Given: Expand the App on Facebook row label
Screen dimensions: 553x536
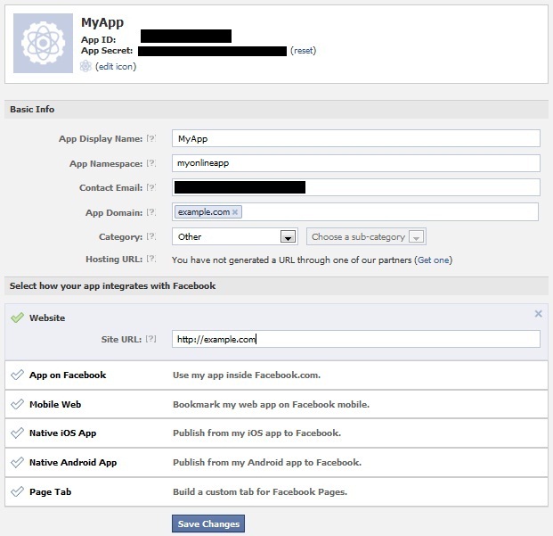Looking at the screenshot, I should [68, 375].
